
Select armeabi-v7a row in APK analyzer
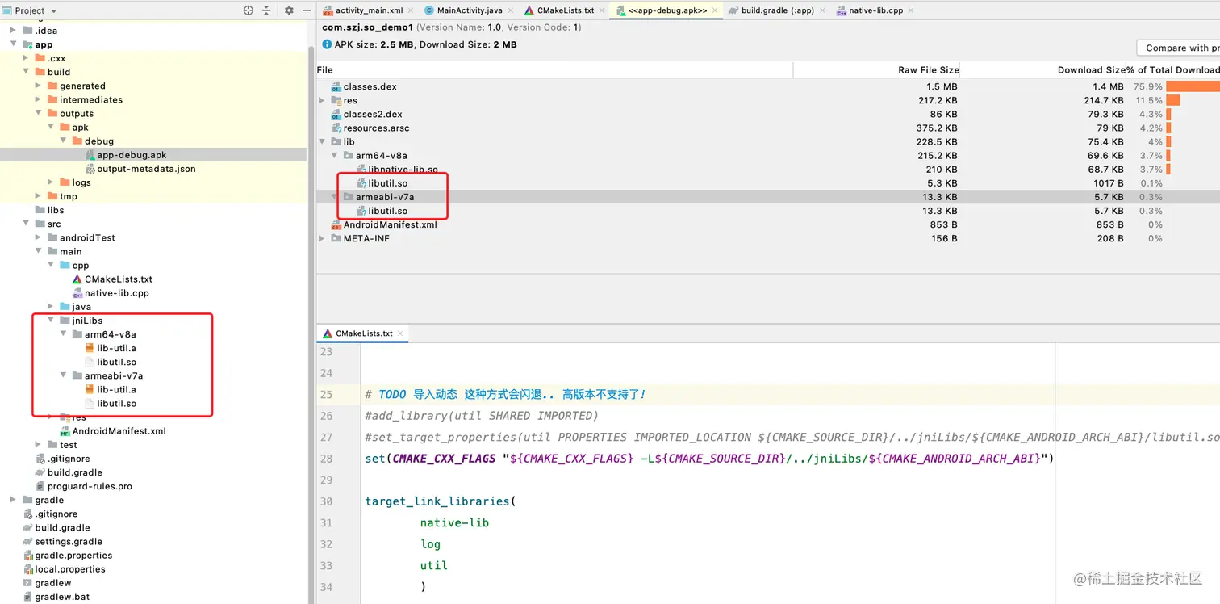pyautogui.click(x=768, y=197)
